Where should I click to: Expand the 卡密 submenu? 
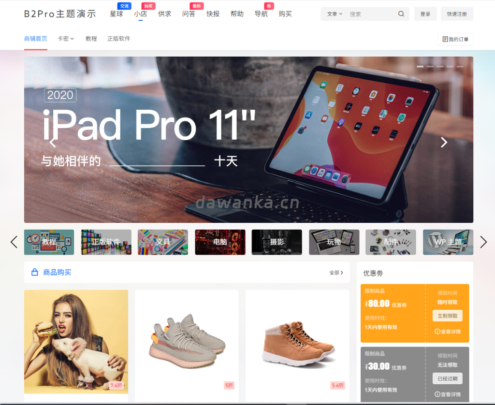pyautogui.click(x=66, y=39)
